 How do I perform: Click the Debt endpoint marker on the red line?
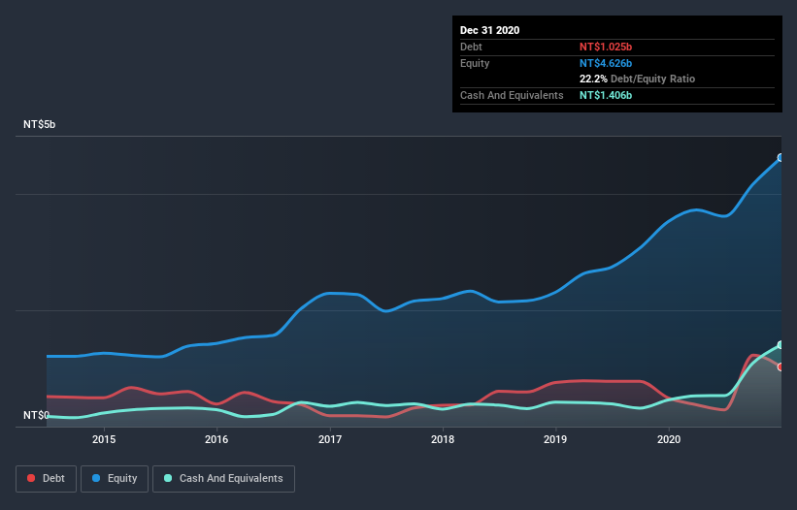tap(781, 367)
